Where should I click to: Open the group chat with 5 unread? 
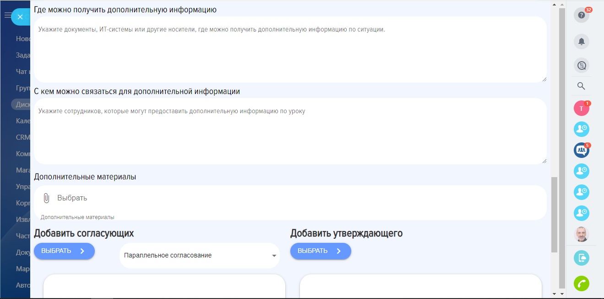coord(581,150)
